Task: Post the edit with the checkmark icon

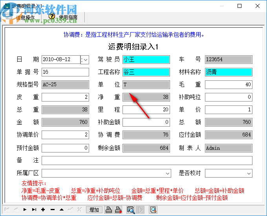Action: coord(71,210)
